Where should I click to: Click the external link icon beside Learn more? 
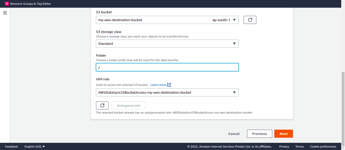tap(169, 85)
